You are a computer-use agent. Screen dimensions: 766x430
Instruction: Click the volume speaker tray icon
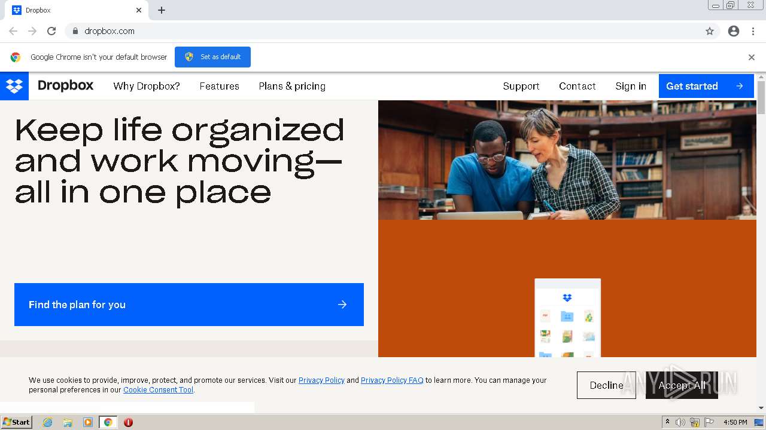(680, 422)
